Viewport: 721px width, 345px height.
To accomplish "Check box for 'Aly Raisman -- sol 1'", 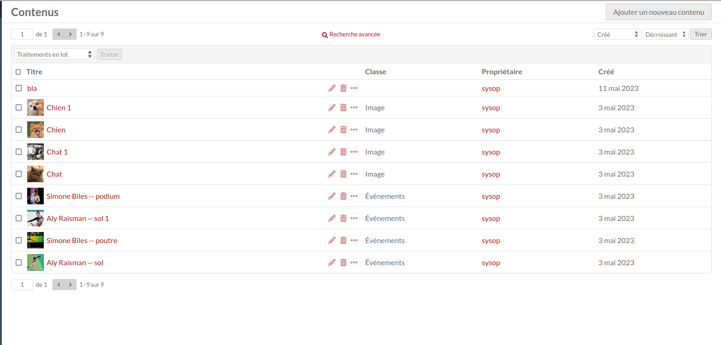I will (19, 218).
